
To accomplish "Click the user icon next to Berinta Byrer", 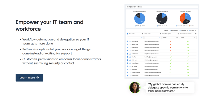I will [130, 44].
